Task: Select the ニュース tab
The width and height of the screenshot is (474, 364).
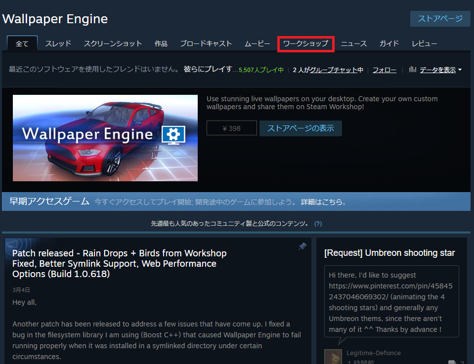Action: coord(354,43)
